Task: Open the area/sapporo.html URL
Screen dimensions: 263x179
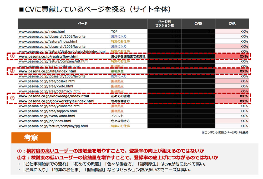Action: point(48,111)
